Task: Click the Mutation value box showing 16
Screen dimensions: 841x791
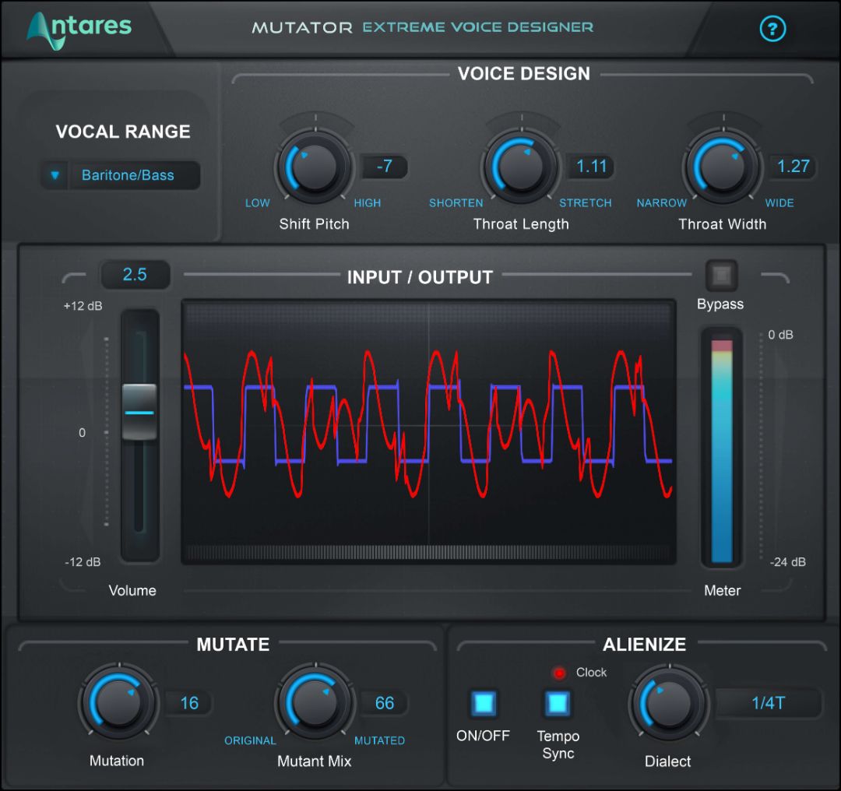Action: [x=189, y=703]
